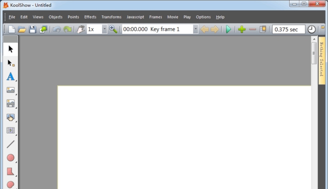Choose the Select arrow tool
The image size is (328, 189).
tap(10, 49)
